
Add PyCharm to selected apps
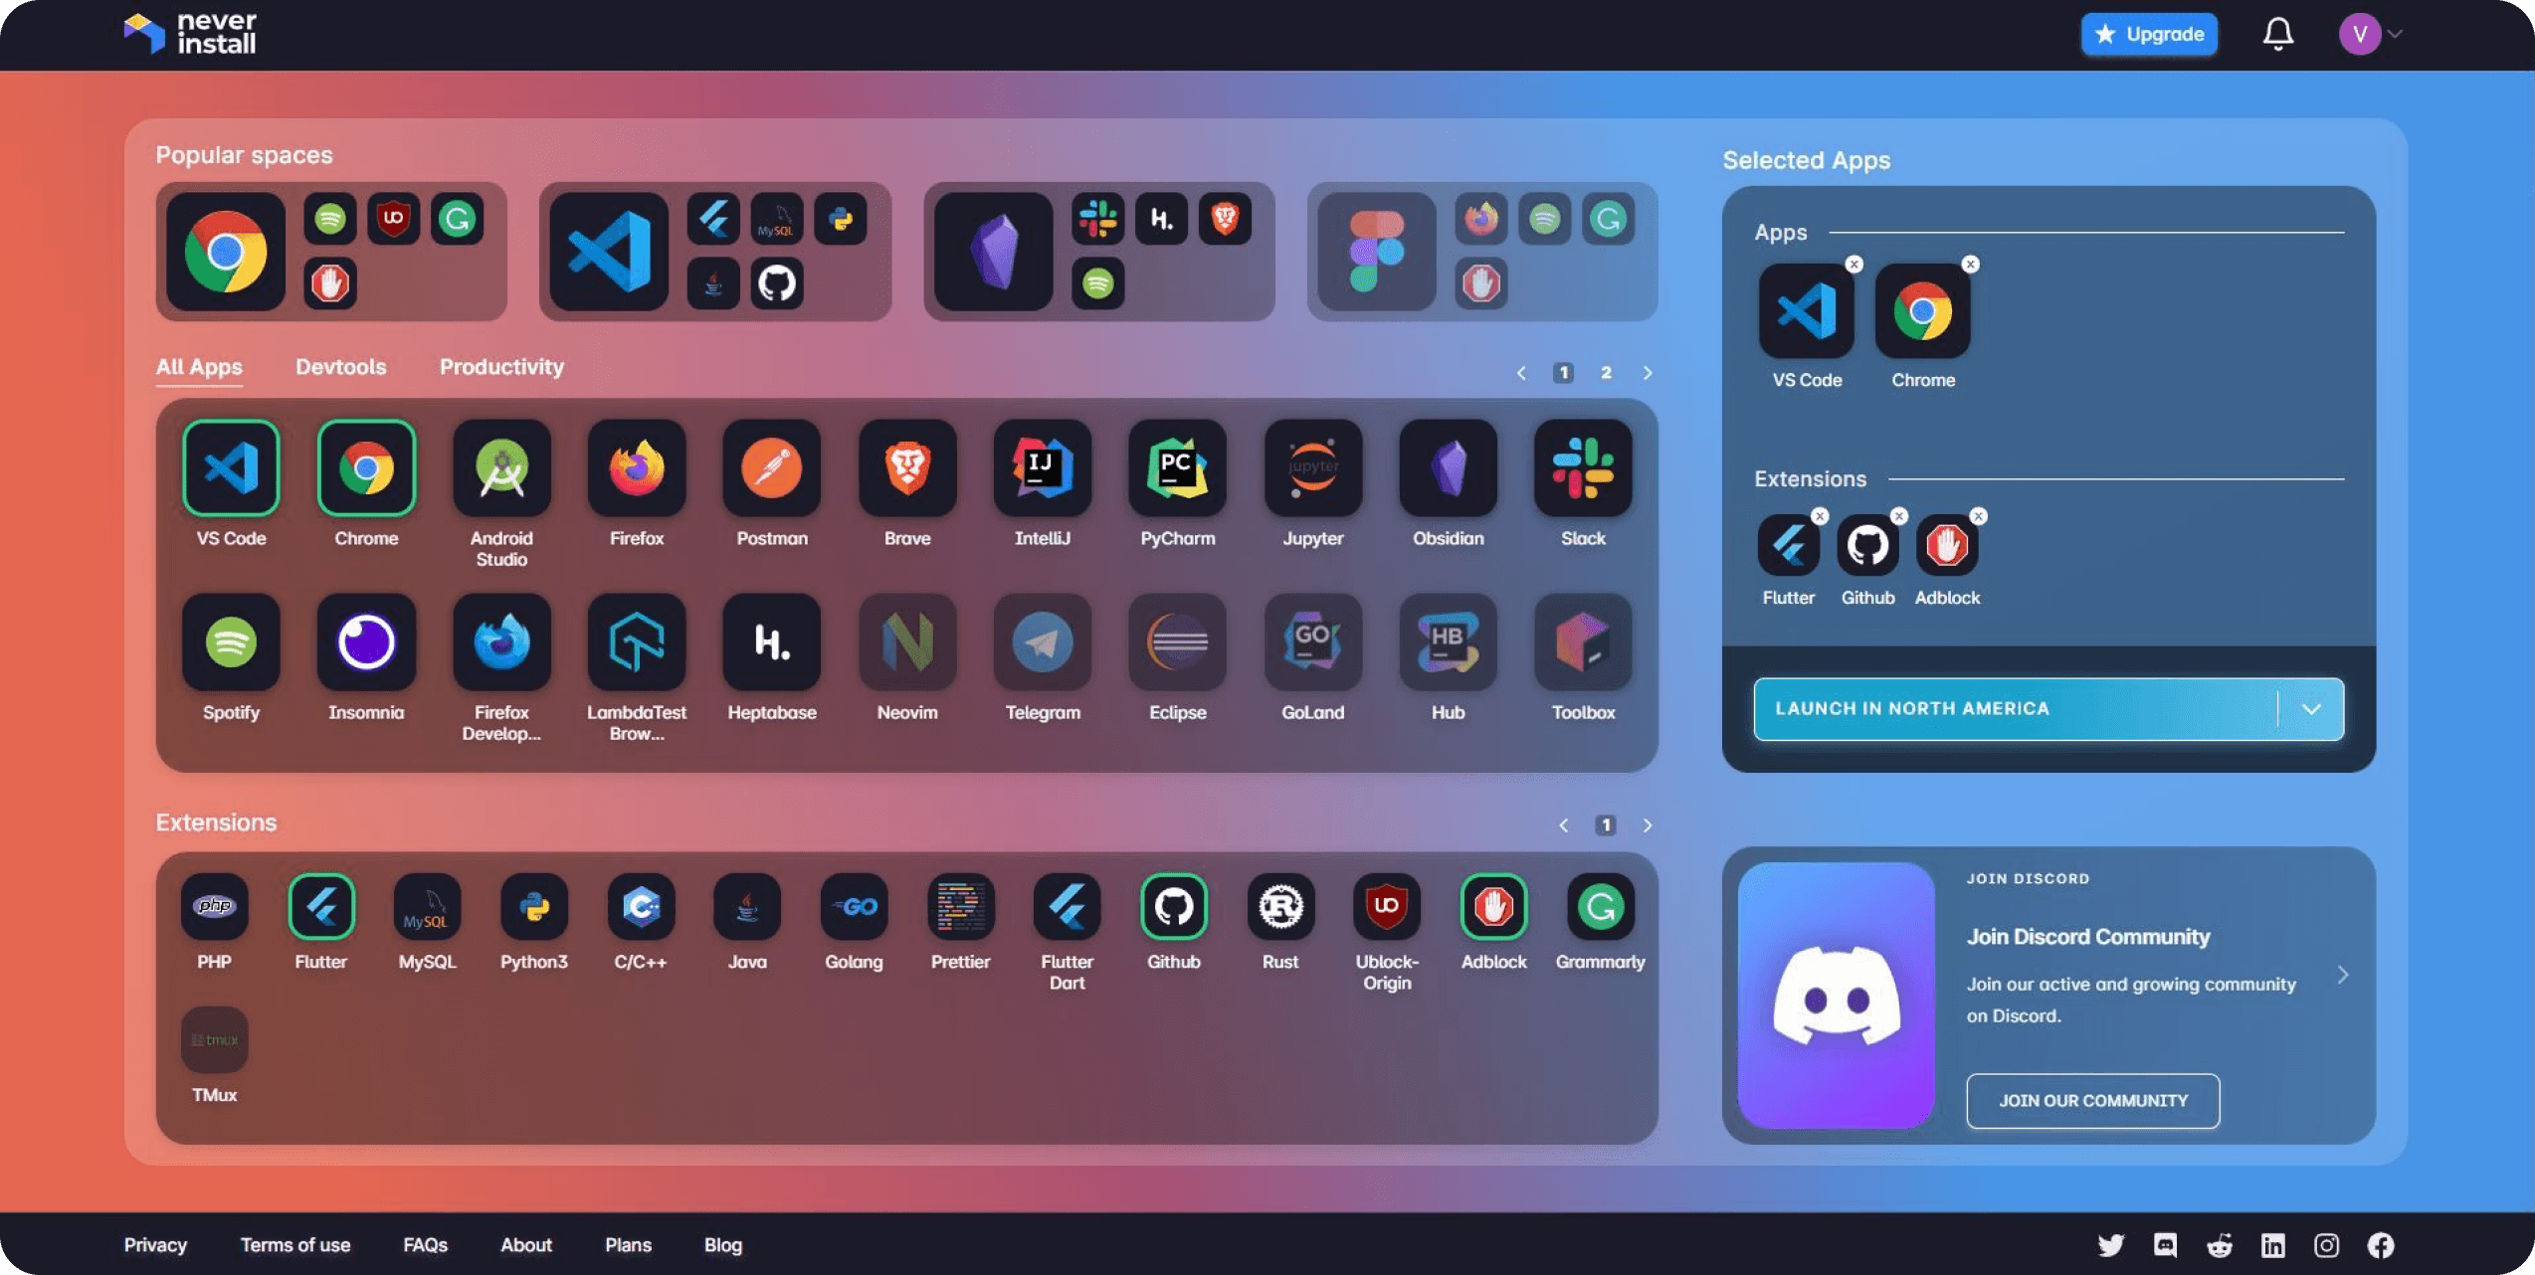[x=1178, y=467]
